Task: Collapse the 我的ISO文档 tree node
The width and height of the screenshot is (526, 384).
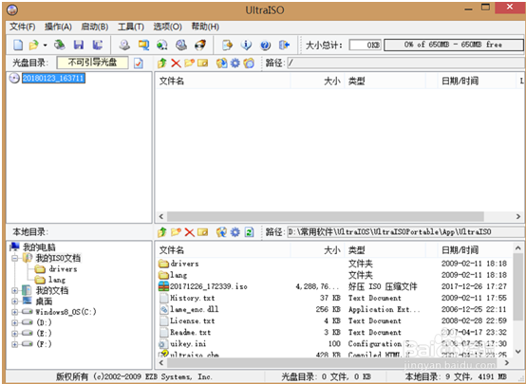Action: coord(15,258)
